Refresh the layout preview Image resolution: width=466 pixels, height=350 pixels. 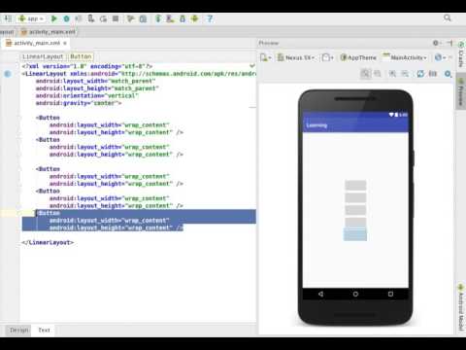click(x=420, y=74)
